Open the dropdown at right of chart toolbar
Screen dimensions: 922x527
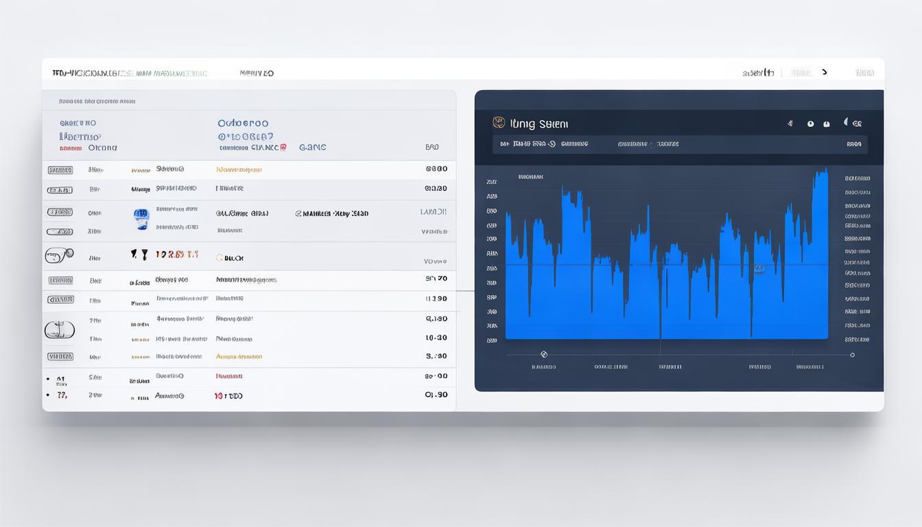tap(853, 145)
